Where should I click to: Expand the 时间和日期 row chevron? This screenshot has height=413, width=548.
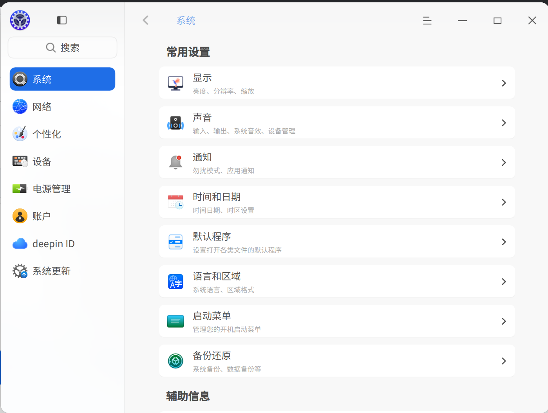click(x=504, y=202)
